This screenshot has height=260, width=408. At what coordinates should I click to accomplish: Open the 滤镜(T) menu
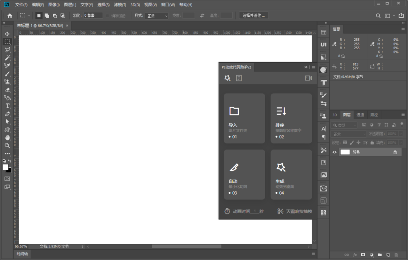pyautogui.click(x=120, y=5)
